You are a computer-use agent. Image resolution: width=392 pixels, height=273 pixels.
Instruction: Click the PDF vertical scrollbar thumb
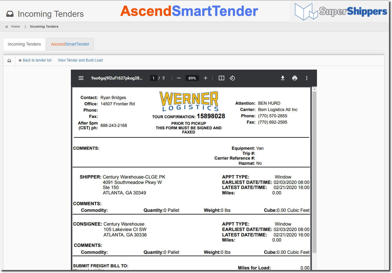click(314, 172)
